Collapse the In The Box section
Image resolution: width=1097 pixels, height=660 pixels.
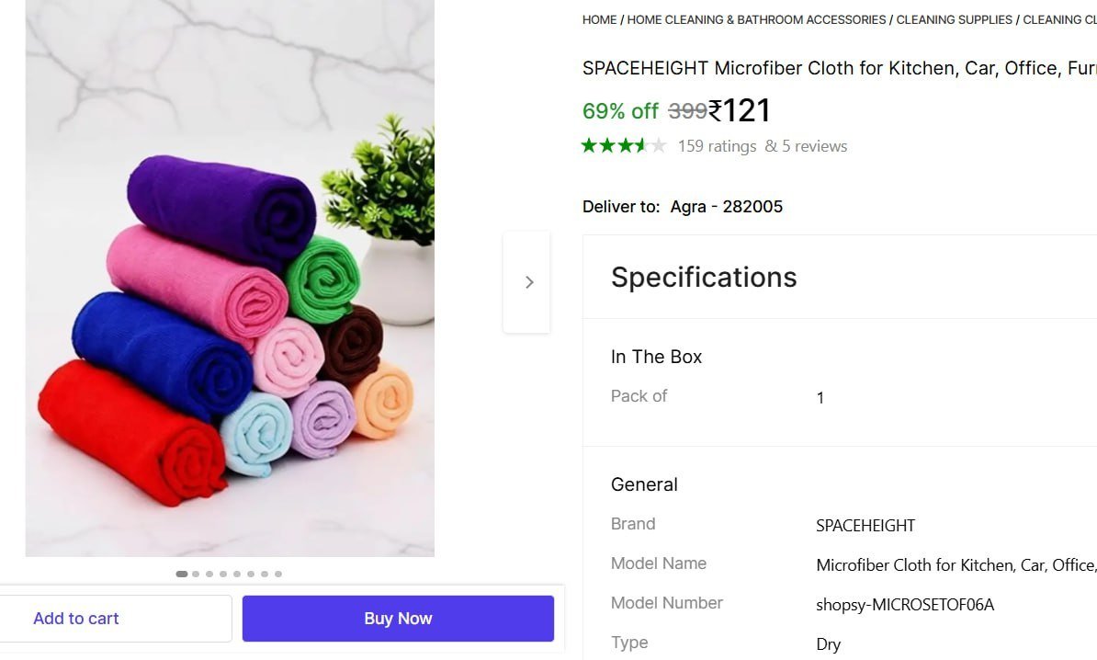click(656, 357)
